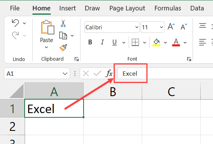Open the fill color dropdown arrow
Image resolution: width=213 pixels, height=144 pixels.
click(165, 42)
